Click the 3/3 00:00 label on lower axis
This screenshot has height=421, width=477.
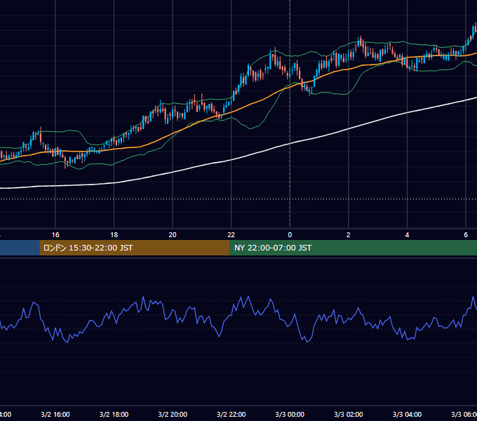pyautogui.click(x=290, y=414)
